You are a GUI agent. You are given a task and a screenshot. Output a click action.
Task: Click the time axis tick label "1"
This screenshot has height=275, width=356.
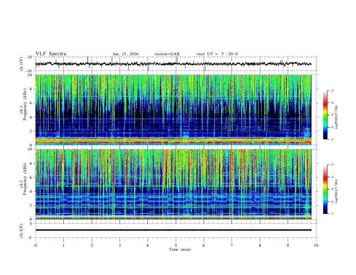(63, 245)
